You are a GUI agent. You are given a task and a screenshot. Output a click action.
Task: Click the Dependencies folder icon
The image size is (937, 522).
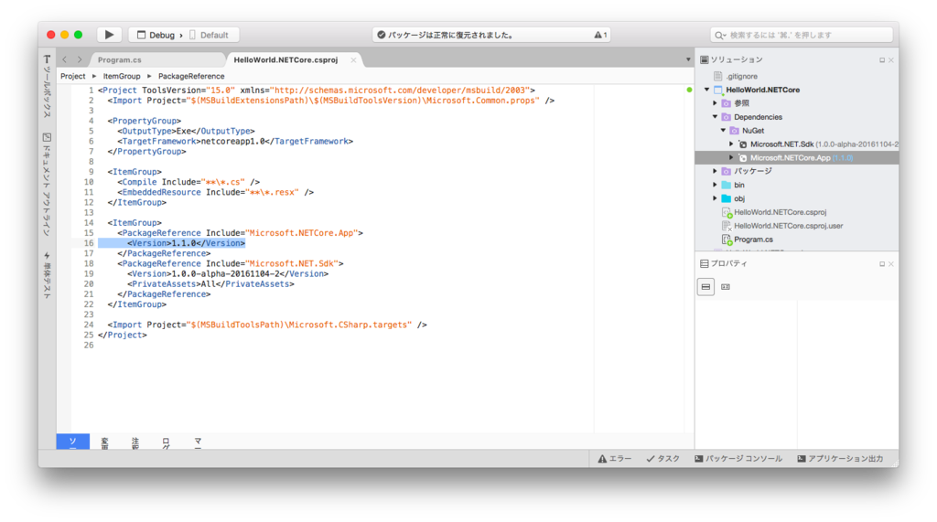pyautogui.click(x=726, y=117)
